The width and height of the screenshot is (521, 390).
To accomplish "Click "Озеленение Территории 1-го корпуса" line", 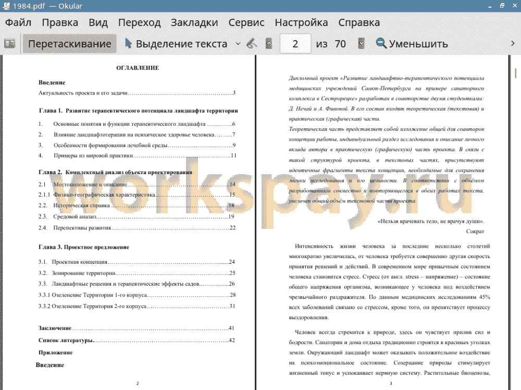I will tap(137, 295).
